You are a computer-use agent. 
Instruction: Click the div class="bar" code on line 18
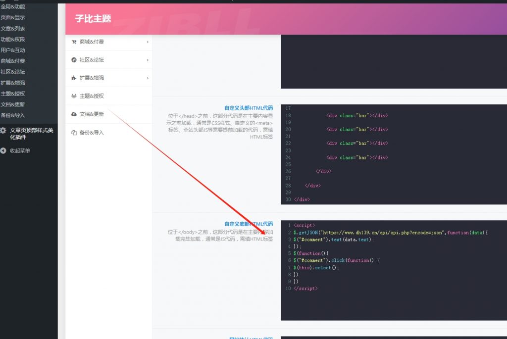(357, 115)
